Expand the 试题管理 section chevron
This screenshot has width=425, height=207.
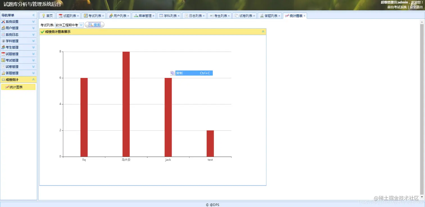pos(33,54)
